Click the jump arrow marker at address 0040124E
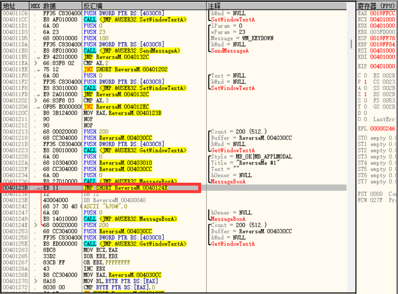 click(x=36, y=225)
